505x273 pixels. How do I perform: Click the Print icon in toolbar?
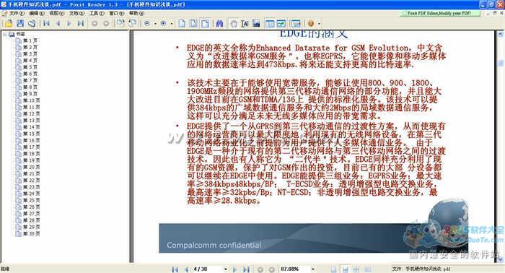point(32,23)
